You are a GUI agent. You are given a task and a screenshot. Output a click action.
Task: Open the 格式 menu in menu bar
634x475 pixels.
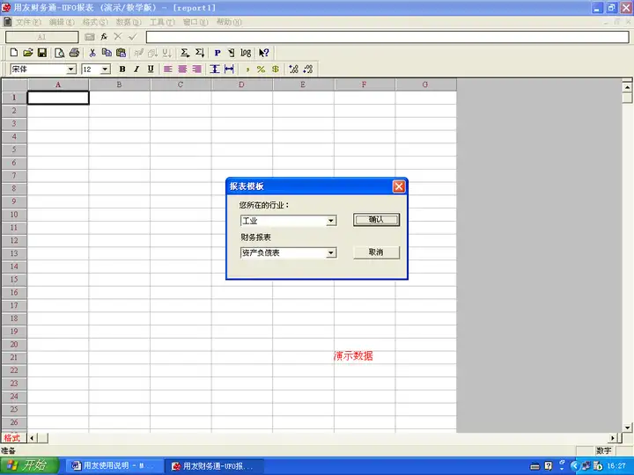tap(95, 22)
